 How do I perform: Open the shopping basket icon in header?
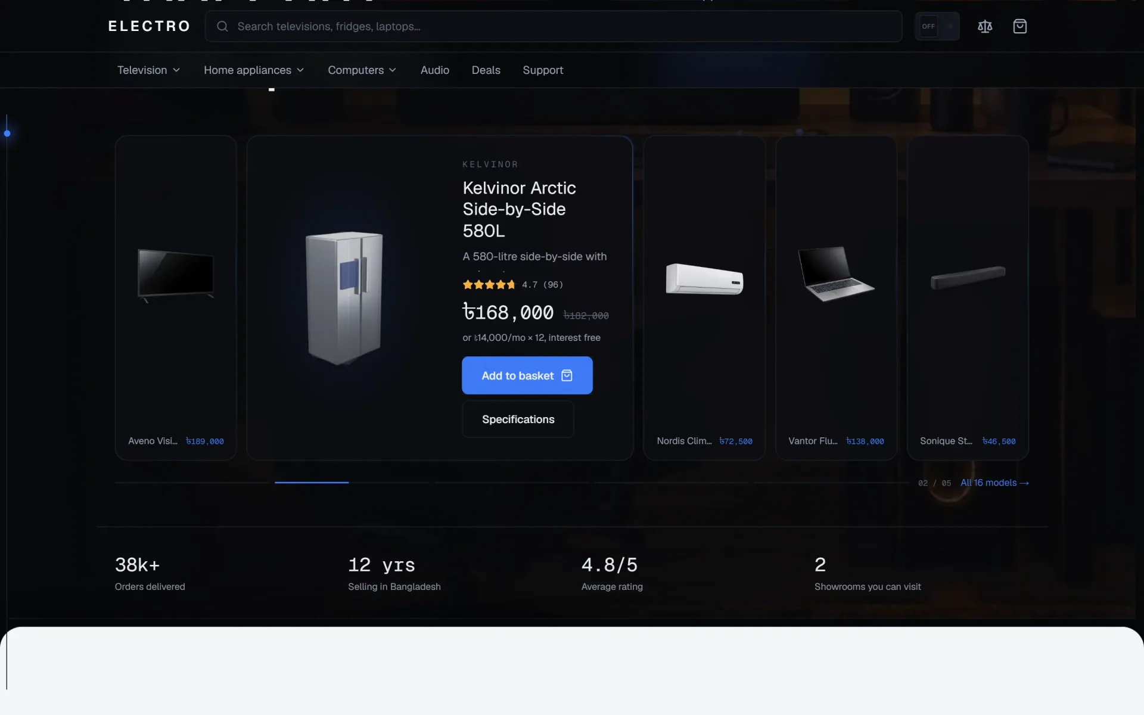point(1019,26)
